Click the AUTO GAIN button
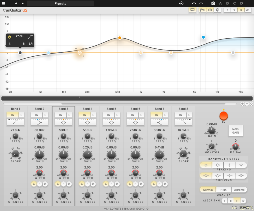This screenshot has height=211, width=254. (236, 131)
